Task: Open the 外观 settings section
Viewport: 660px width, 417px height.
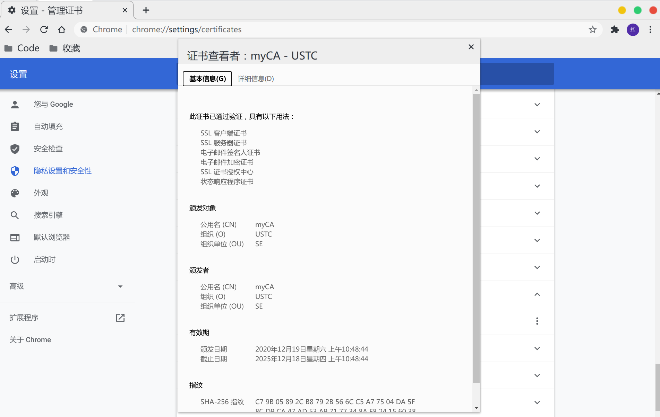Action: point(41,193)
